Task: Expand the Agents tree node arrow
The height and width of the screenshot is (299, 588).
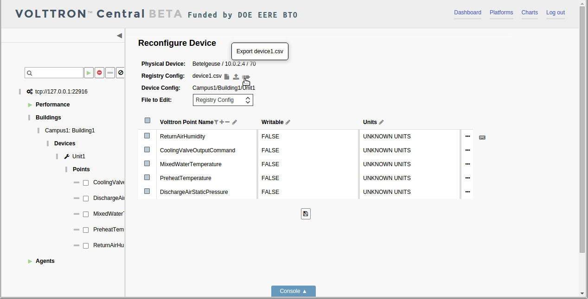Action: (x=30, y=262)
